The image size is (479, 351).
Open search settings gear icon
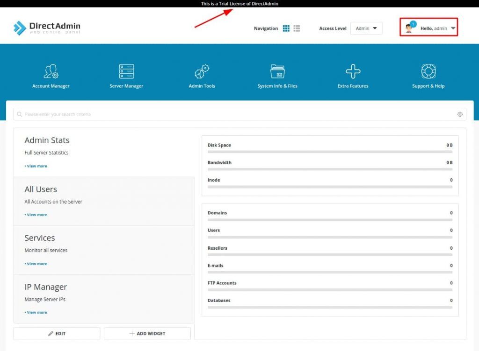[x=460, y=114]
